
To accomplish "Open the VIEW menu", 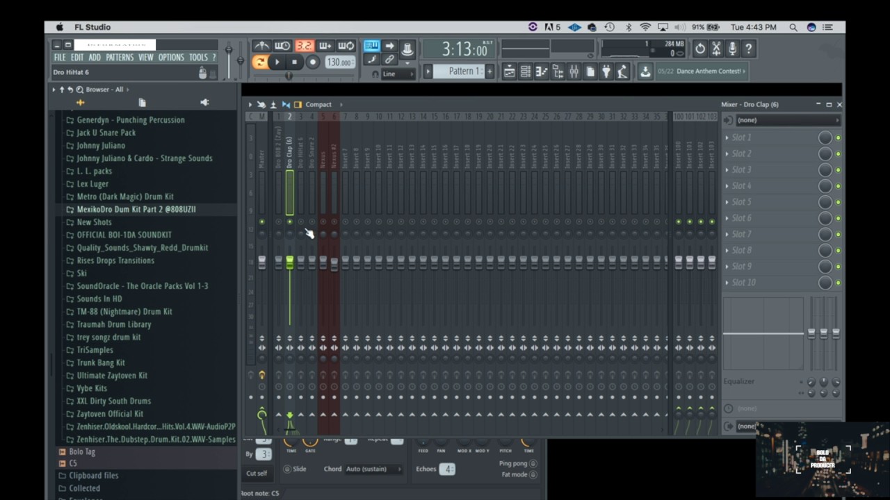I will tap(146, 58).
